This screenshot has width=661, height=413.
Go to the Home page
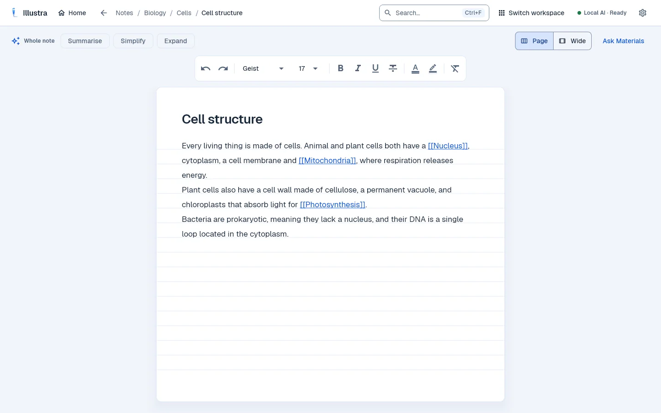point(72,13)
